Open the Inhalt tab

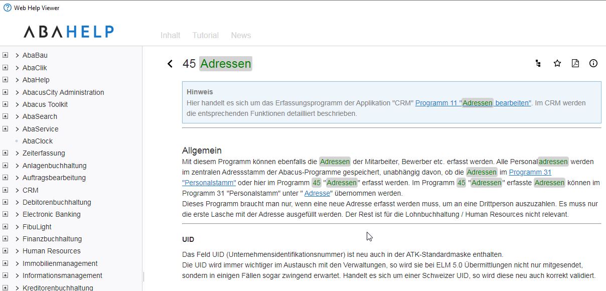171,35
